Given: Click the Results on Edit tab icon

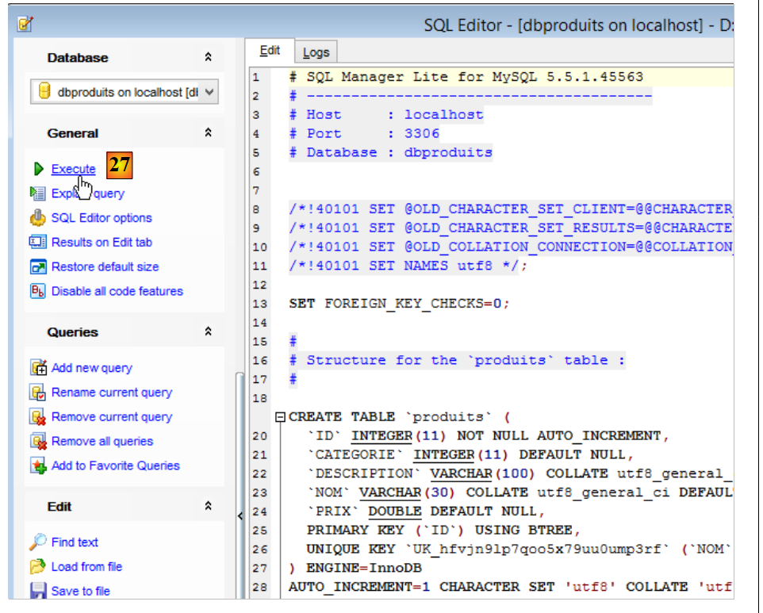Looking at the screenshot, I should click(38, 243).
